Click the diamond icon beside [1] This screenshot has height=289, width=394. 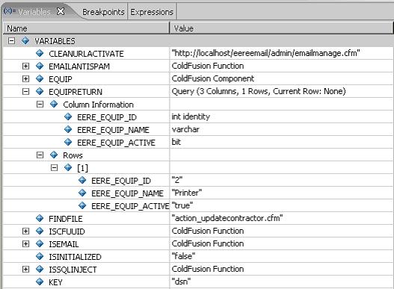(x=68, y=167)
